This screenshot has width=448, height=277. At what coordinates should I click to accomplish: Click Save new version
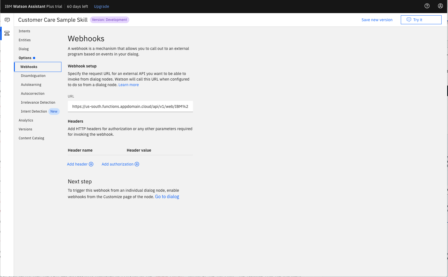pyautogui.click(x=377, y=20)
